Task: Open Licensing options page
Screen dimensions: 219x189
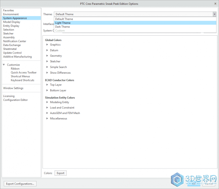Action: (x=9, y=96)
